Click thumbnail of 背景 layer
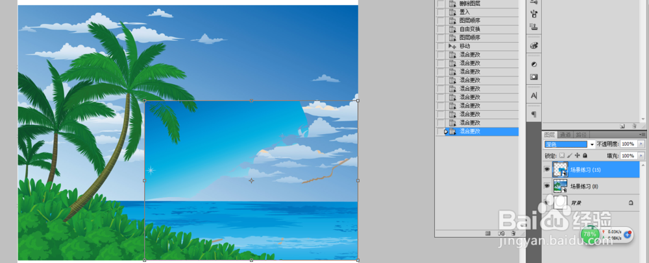 [560, 202]
